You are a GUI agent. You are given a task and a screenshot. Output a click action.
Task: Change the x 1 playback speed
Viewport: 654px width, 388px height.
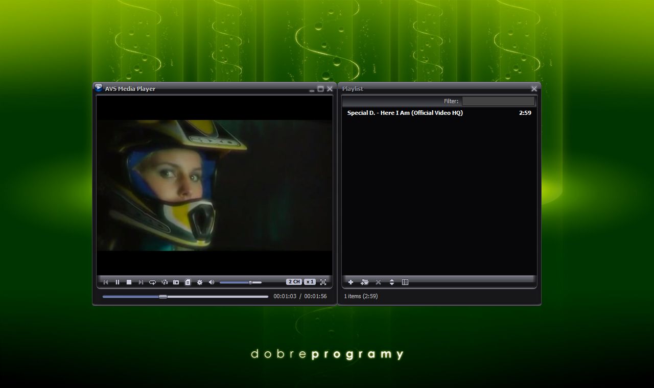pyautogui.click(x=310, y=282)
